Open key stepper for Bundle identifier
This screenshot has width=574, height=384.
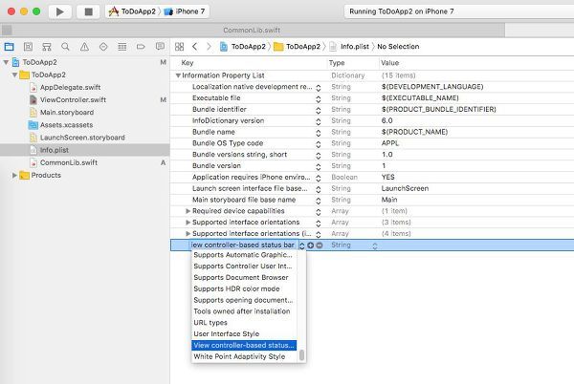click(319, 110)
